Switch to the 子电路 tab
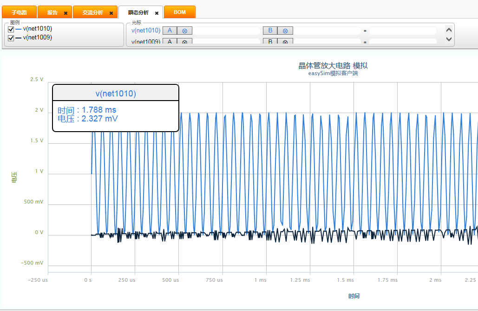 click(19, 13)
